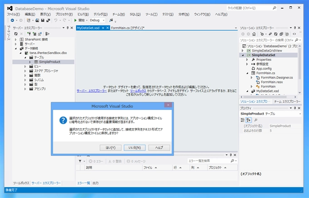Collapse the FormMain.cs node
The height and width of the screenshot is (198, 309).
[247, 73]
